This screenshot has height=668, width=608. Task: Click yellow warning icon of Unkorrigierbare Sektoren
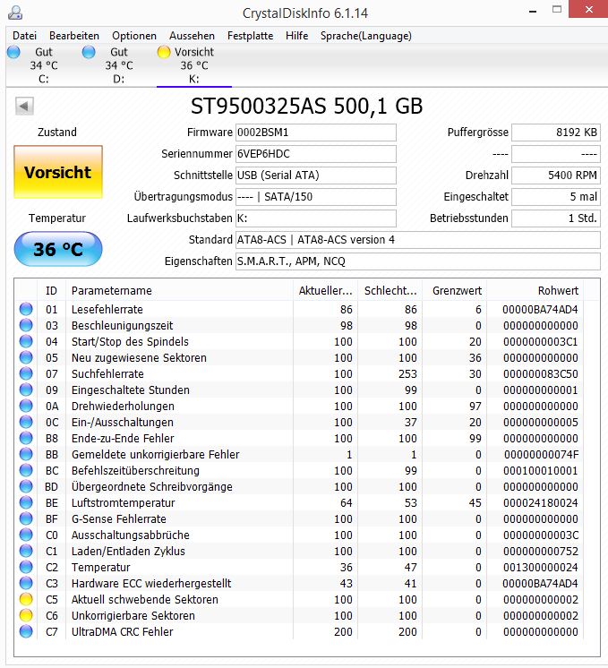[x=26, y=615]
